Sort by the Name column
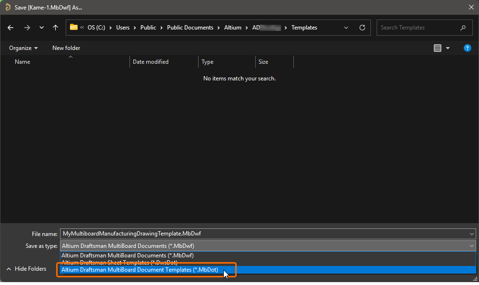 [22, 62]
